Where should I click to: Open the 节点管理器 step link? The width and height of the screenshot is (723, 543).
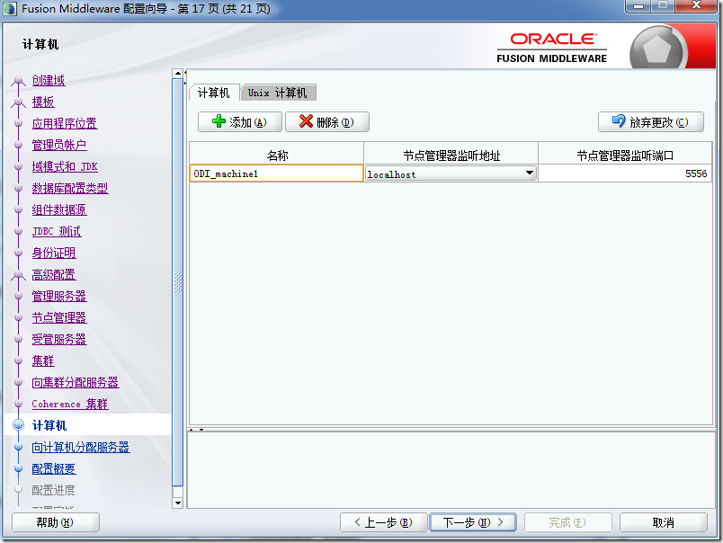(x=59, y=317)
